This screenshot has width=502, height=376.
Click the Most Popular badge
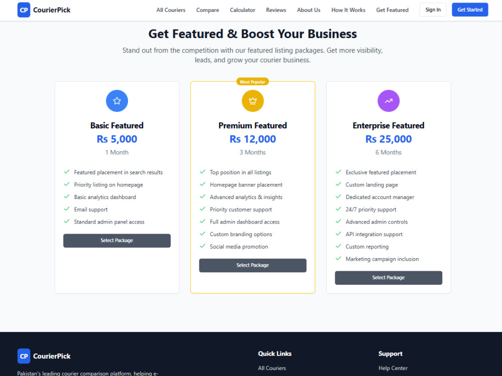click(253, 82)
